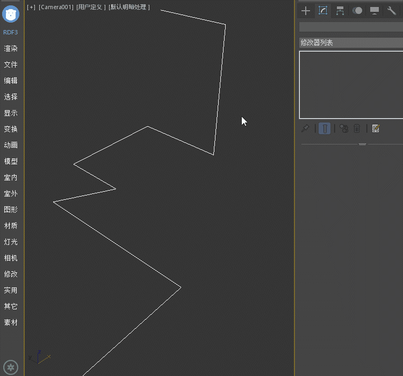
Task: Open the Hierarchy panel tab
Action: (x=340, y=11)
